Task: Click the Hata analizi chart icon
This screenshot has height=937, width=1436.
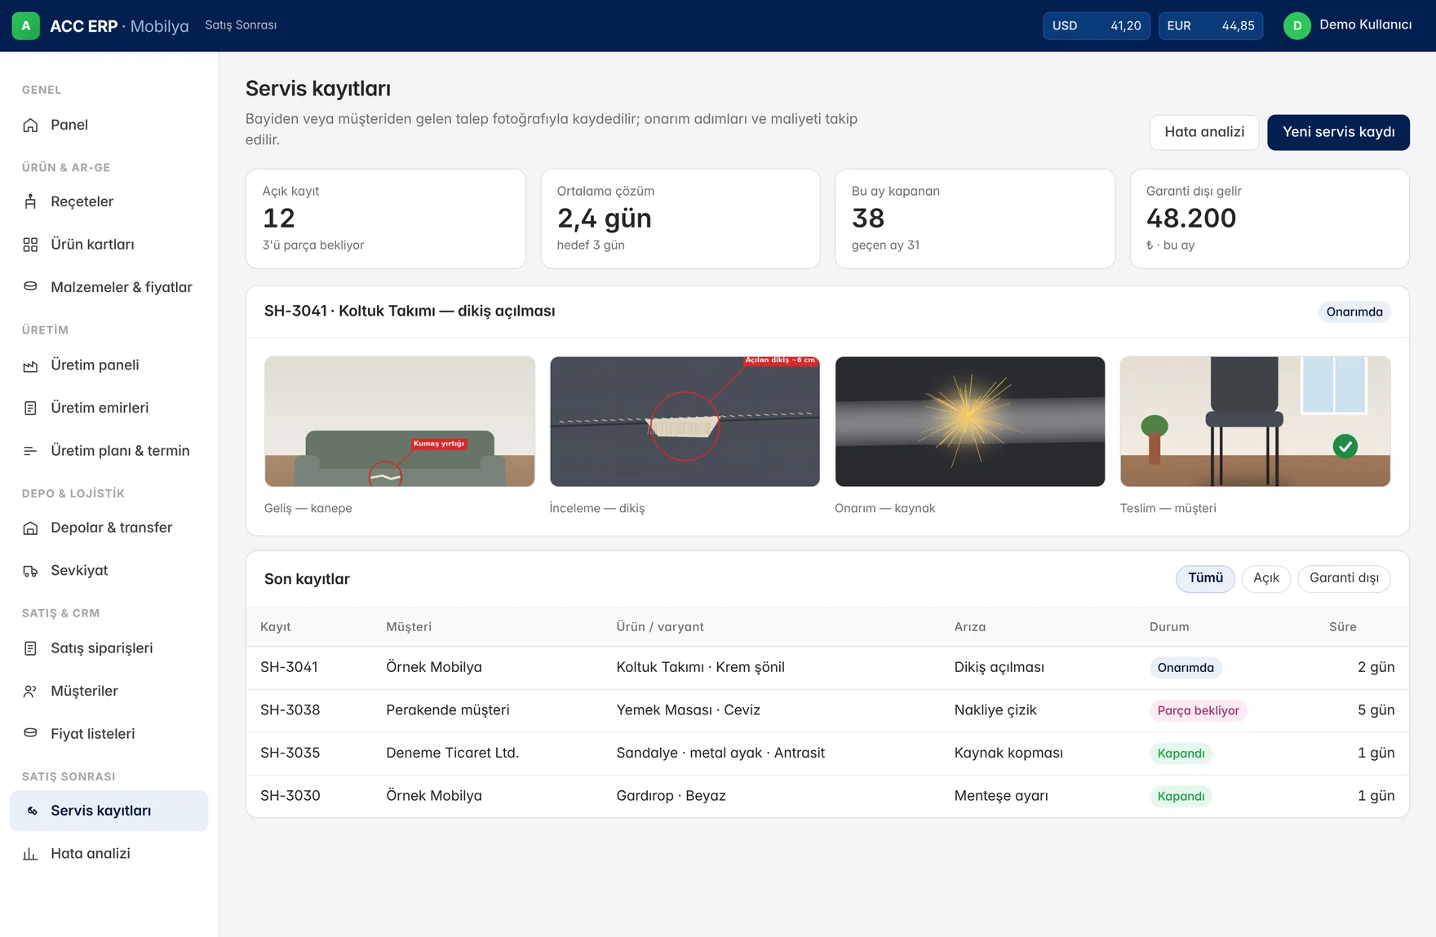Action: pos(30,854)
